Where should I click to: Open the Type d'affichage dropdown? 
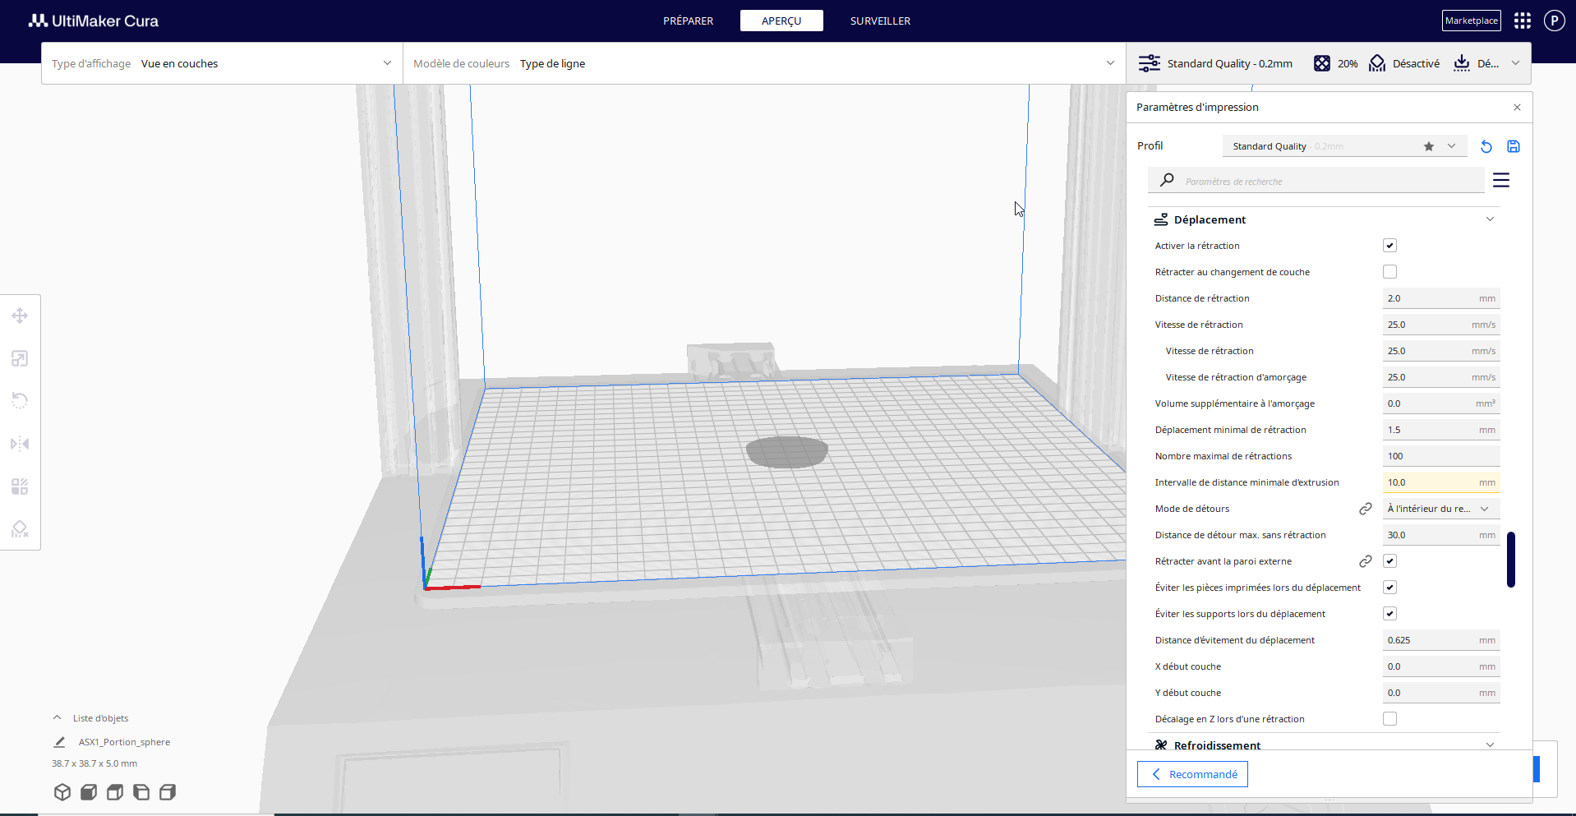click(x=222, y=63)
